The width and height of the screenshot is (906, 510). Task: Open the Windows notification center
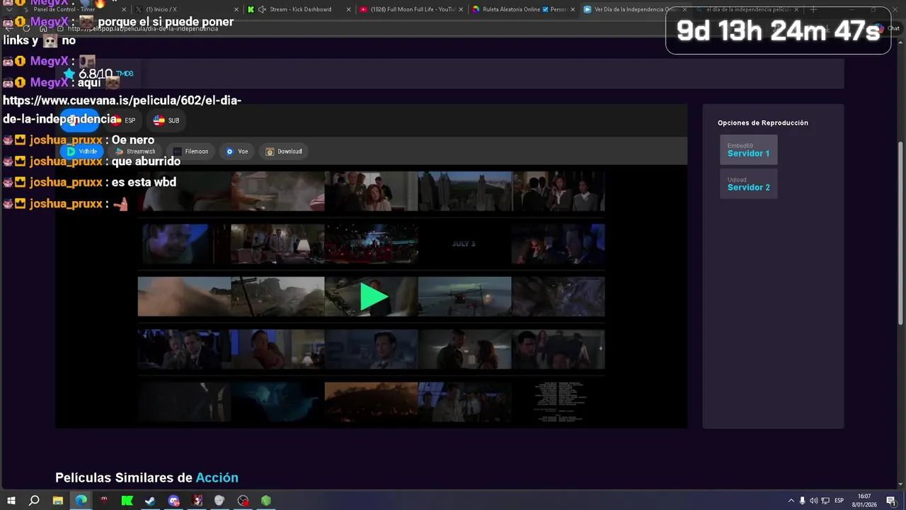pyautogui.click(x=891, y=501)
